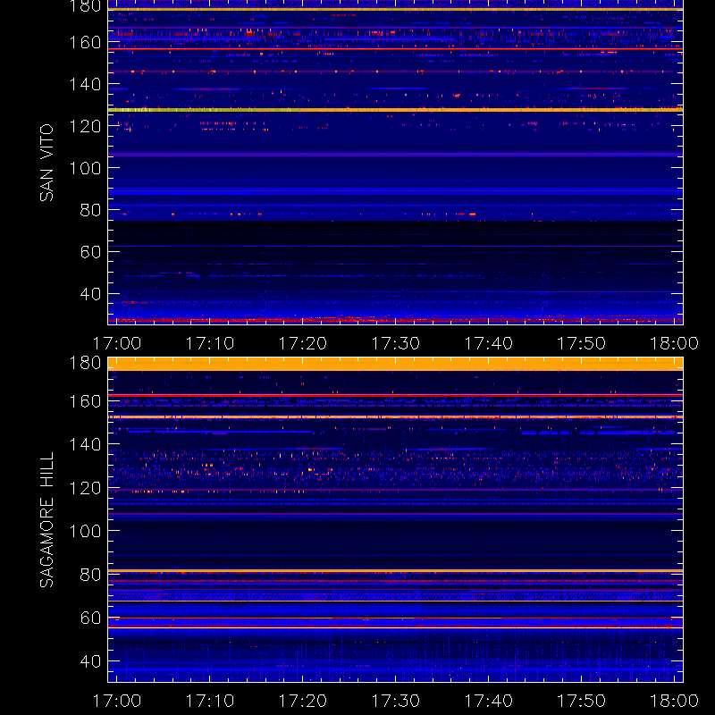Click the 17:50 label under the Sagamore Hill plot
This screenshot has height=715, width=715.
[582, 701]
